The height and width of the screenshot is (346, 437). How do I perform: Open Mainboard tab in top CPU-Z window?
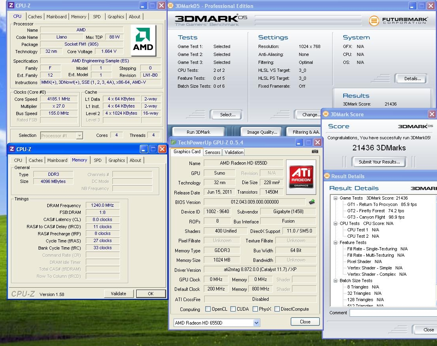pos(56,16)
